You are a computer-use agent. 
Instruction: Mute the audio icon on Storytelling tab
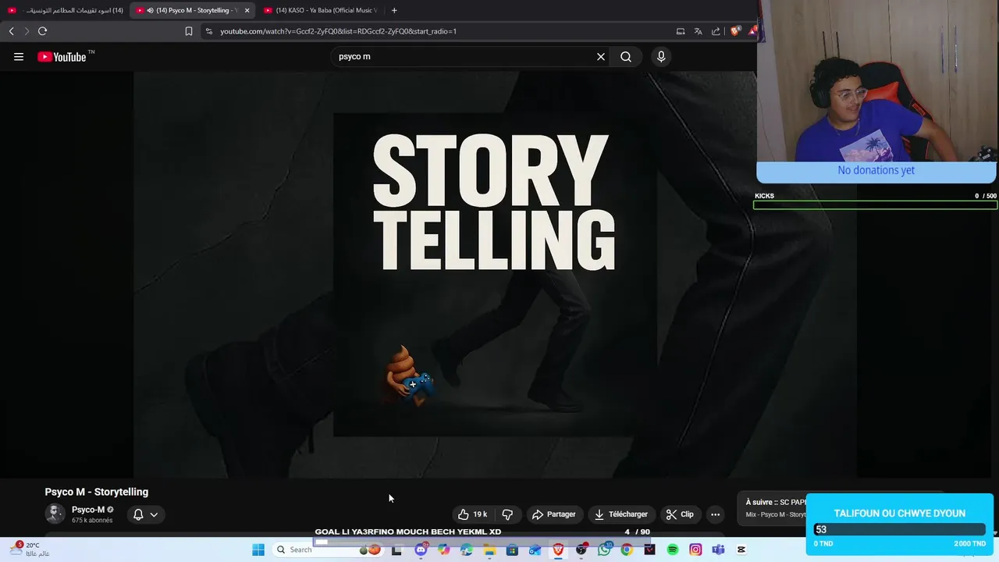[x=150, y=10]
